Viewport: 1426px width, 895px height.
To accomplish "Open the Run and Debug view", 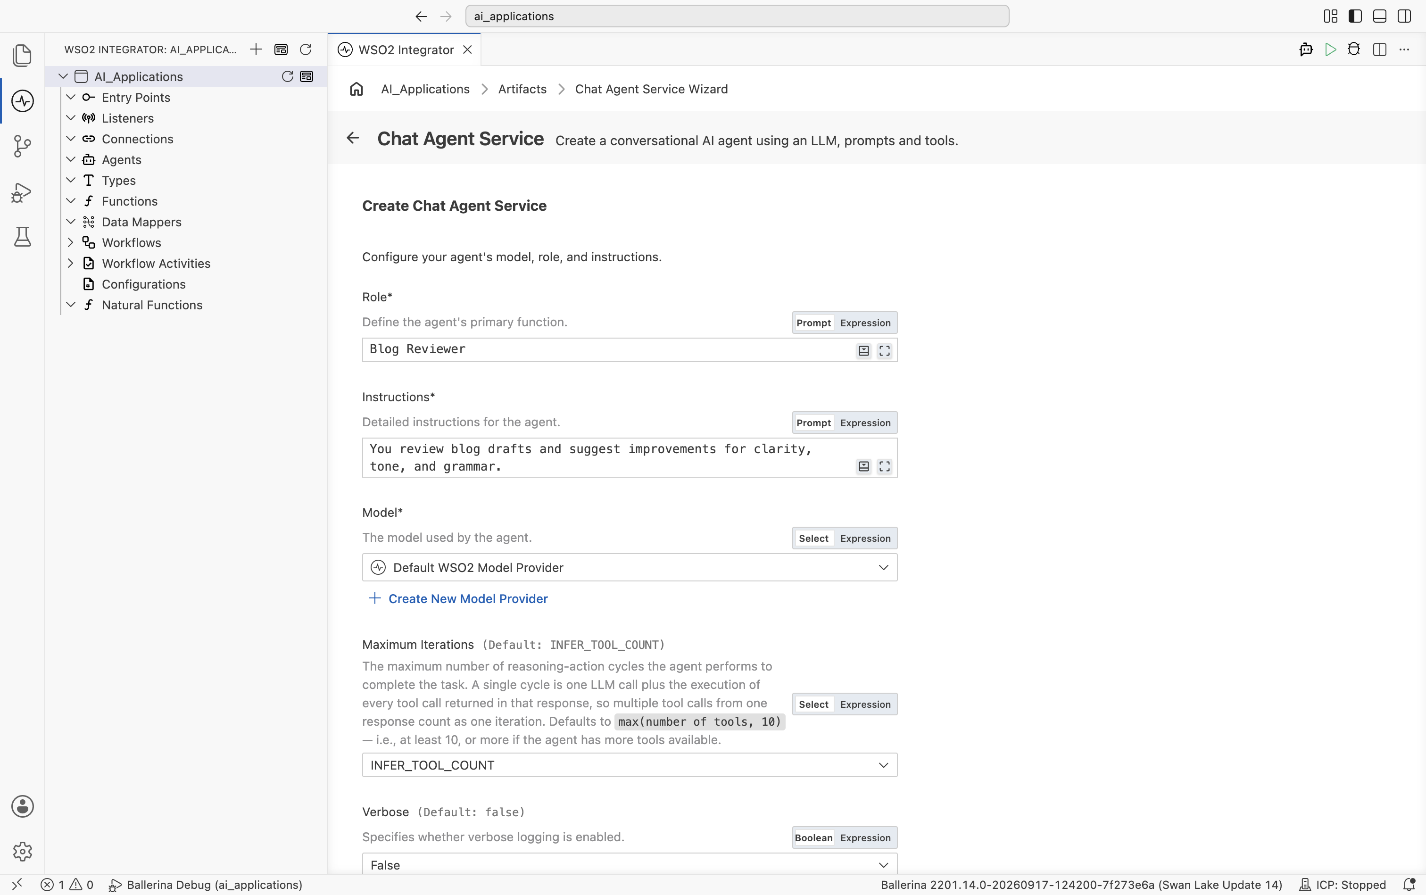I will pos(23,192).
